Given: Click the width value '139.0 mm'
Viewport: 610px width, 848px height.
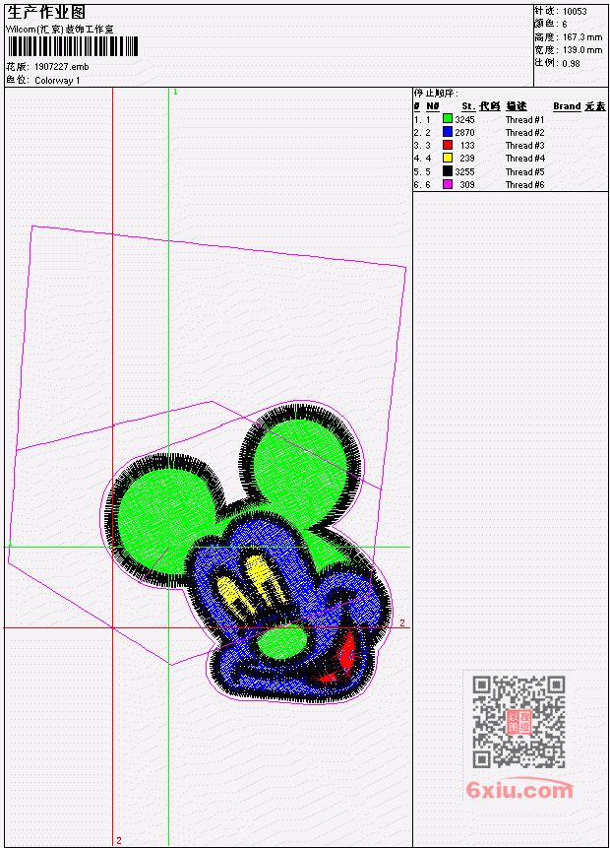Looking at the screenshot, I should (582, 50).
